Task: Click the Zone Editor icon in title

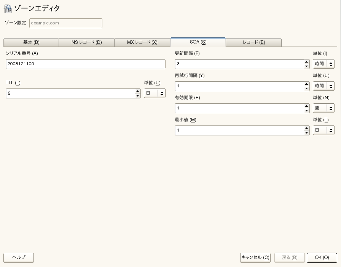Action: tap(8, 8)
